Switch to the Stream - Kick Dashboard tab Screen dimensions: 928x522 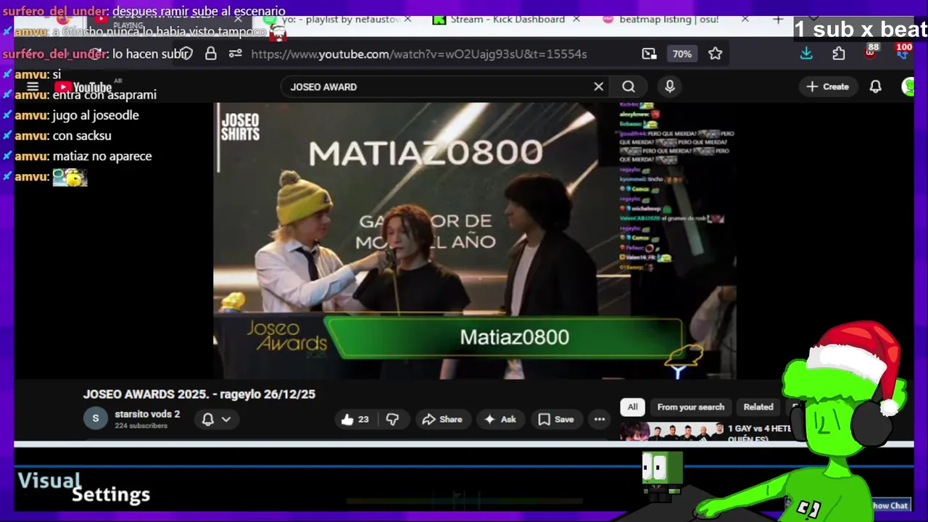coord(507,20)
